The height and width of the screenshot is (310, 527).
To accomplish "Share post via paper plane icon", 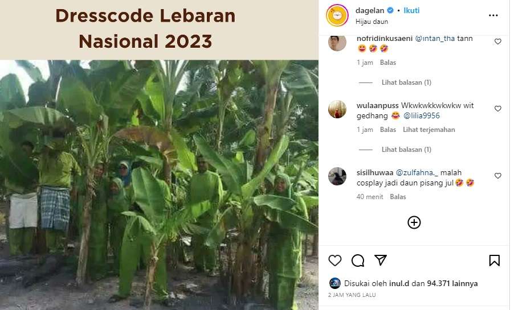I will (381, 260).
